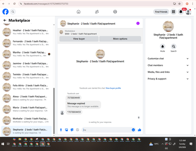Open Jasmine conversation in list
The height and width of the screenshot is (151, 196).
tap(26, 65)
